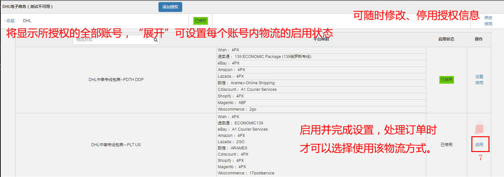Click 停用 for DHL中泰专线包裹--PDTH DDP row
The height and width of the screenshot is (177, 504).
(x=479, y=83)
